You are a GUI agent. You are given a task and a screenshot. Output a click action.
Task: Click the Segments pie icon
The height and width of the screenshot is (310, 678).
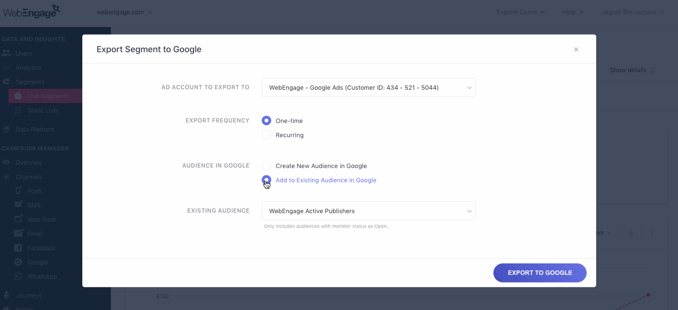pyautogui.click(x=6, y=82)
